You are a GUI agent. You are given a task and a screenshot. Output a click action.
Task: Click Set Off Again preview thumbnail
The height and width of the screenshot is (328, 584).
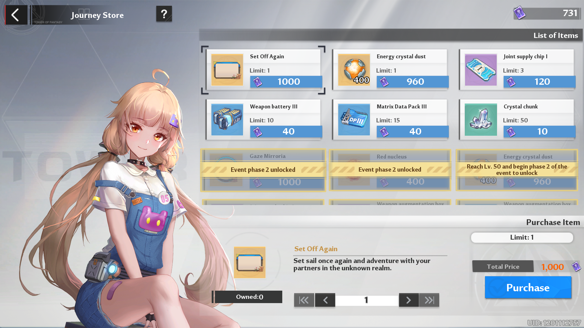pos(250,262)
